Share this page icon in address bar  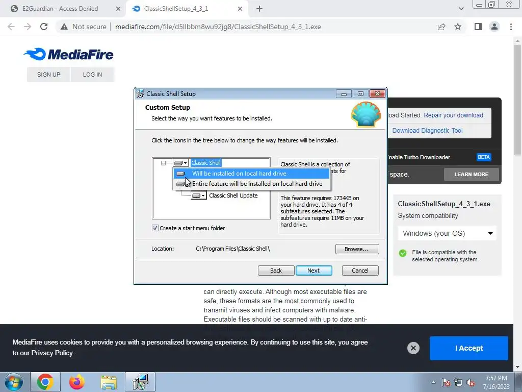pos(441,27)
